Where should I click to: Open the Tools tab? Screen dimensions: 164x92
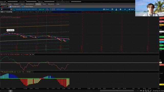tap(44, 4)
